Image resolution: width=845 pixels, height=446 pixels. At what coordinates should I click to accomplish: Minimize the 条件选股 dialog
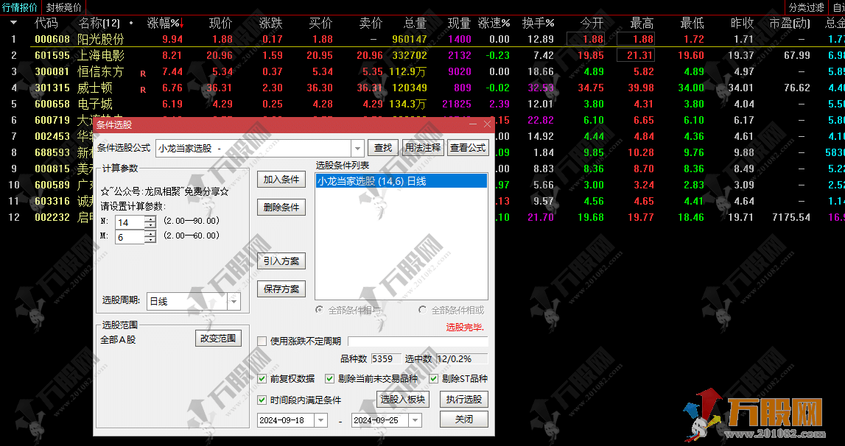coord(473,124)
